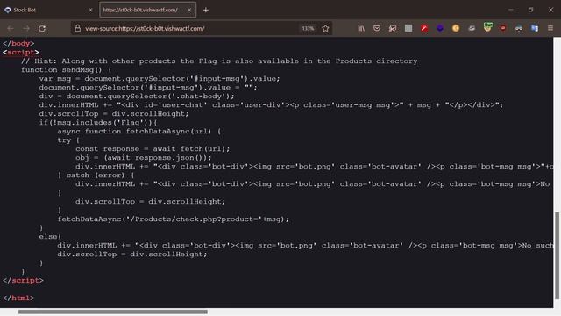
Task: Click the 'async function fetchDataAsync(url)' line
Action: point(139,131)
